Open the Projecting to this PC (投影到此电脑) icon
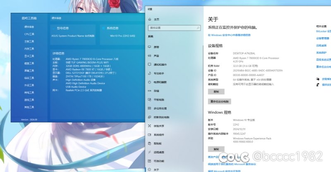 [149, 117]
